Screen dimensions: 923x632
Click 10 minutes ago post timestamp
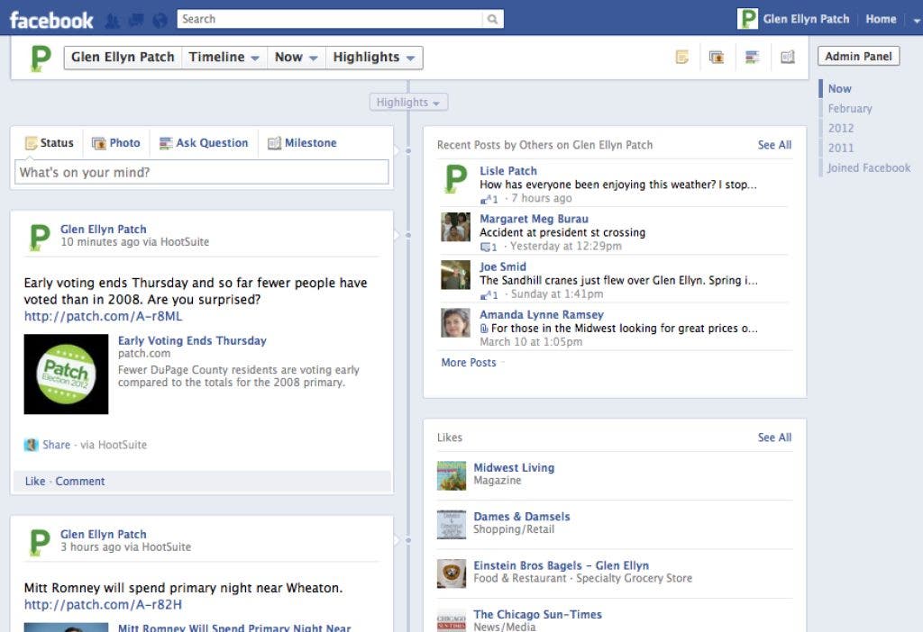pyautogui.click(x=99, y=242)
